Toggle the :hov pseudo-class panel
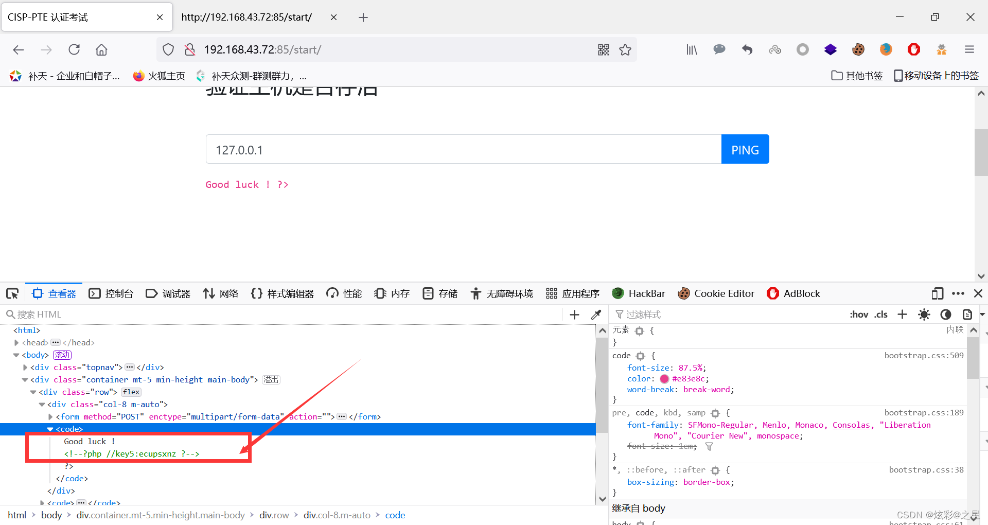This screenshot has width=988, height=525. (858, 314)
